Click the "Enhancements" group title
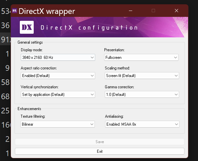This screenshot has width=198, height=161. [x=29, y=109]
